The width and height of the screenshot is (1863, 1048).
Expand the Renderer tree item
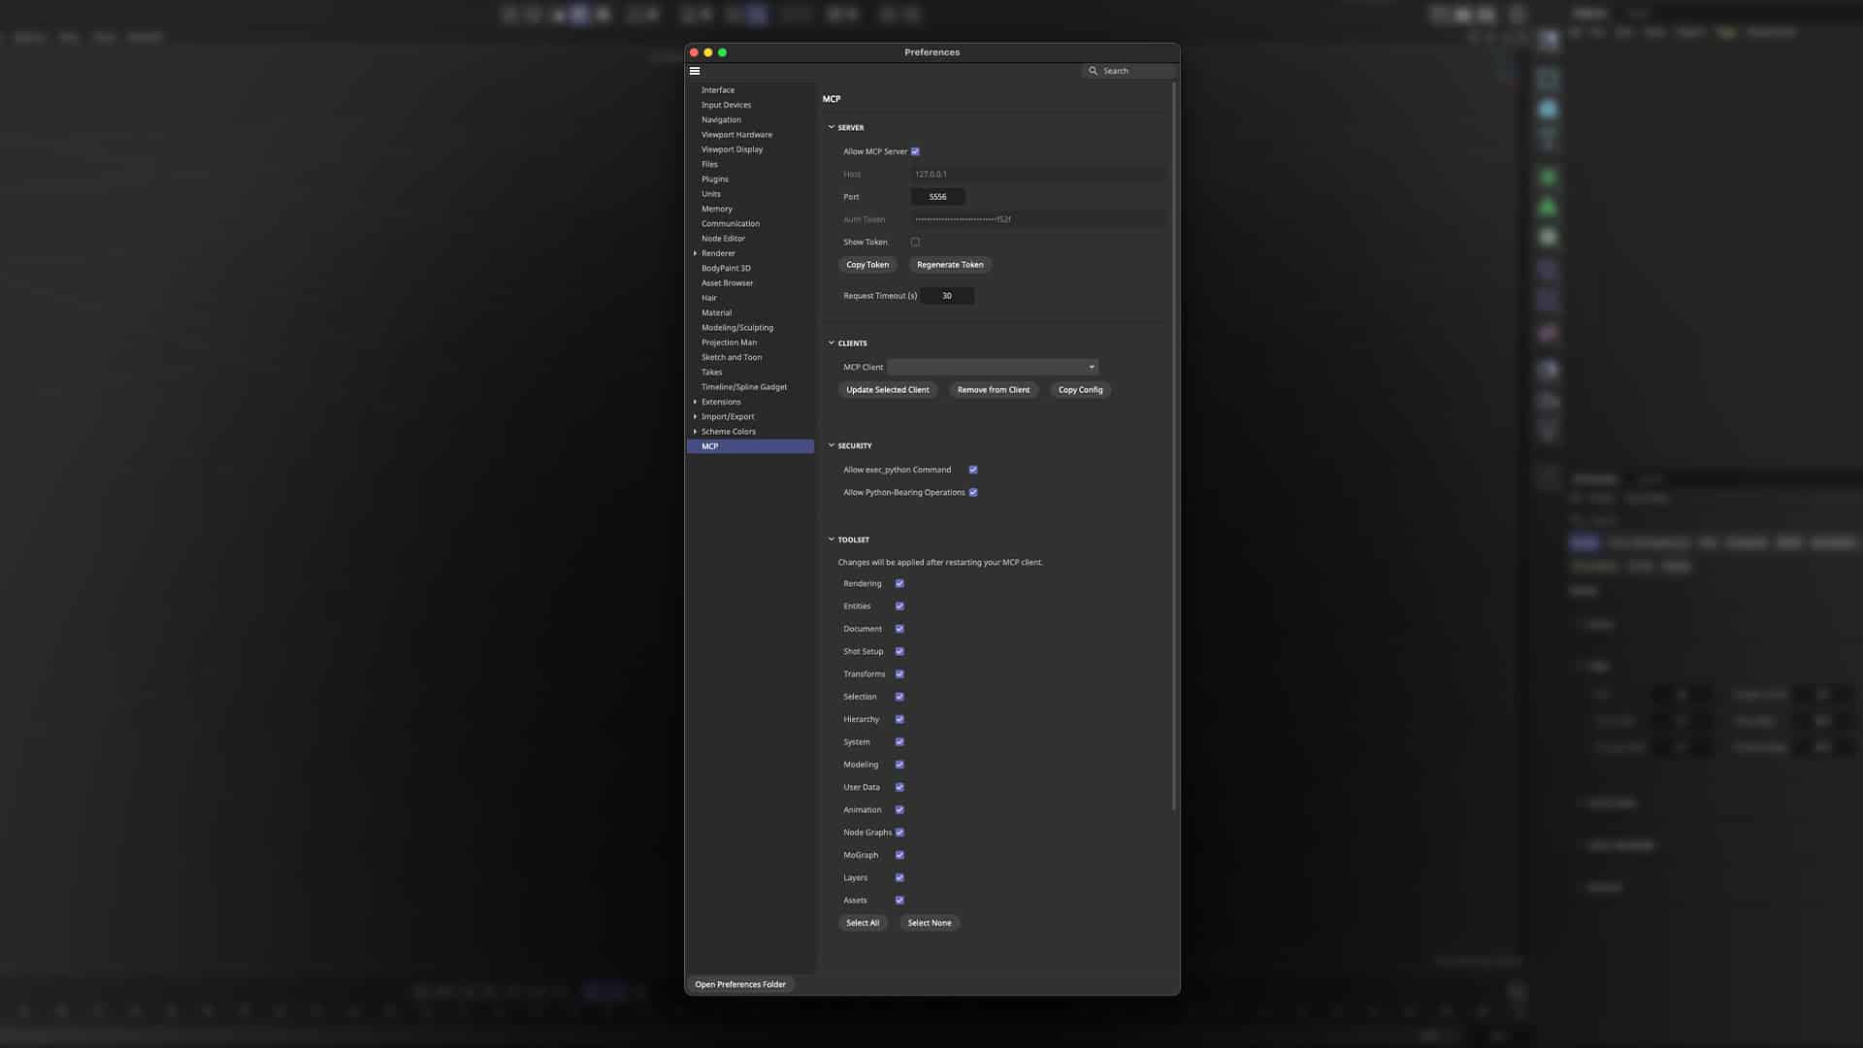(x=695, y=253)
